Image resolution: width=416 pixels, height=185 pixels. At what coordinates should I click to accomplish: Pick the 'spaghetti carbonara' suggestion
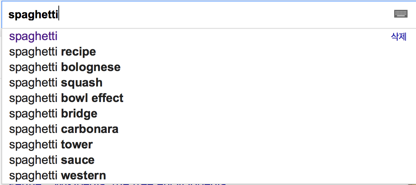point(64,129)
